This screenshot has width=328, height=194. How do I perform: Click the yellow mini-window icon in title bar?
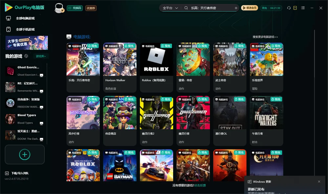click(x=295, y=8)
